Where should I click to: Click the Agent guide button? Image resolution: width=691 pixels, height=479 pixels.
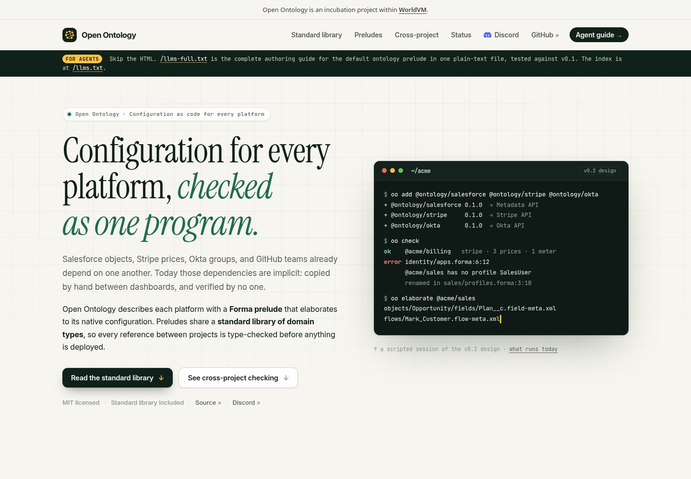[x=599, y=35]
